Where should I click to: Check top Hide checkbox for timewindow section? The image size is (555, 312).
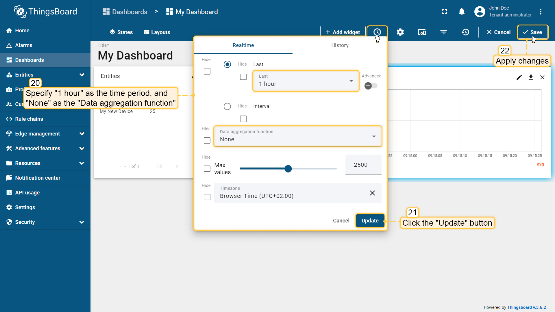pyautogui.click(x=207, y=71)
